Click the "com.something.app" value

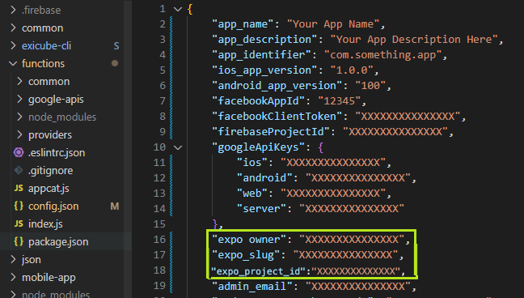coord(383,55)
